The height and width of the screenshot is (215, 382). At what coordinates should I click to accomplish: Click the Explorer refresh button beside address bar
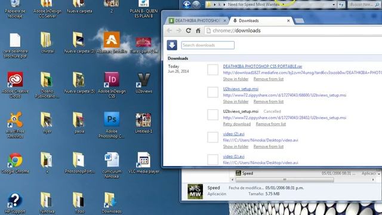341,5
